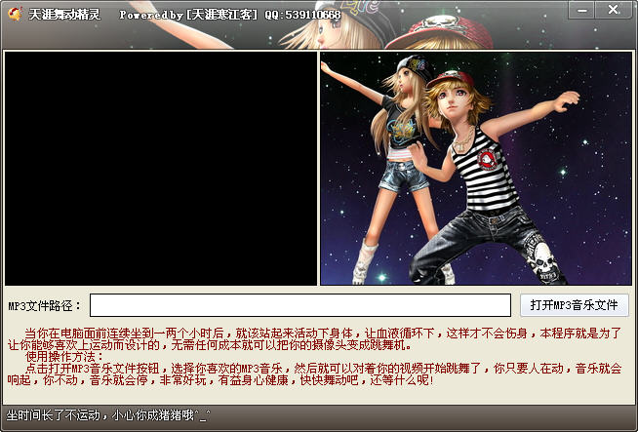This screenshot has height=432, width=638.
Task: Click the instruction line starting 点击打开MP3音乐文件按钮
Action: (x=314, y=374)
